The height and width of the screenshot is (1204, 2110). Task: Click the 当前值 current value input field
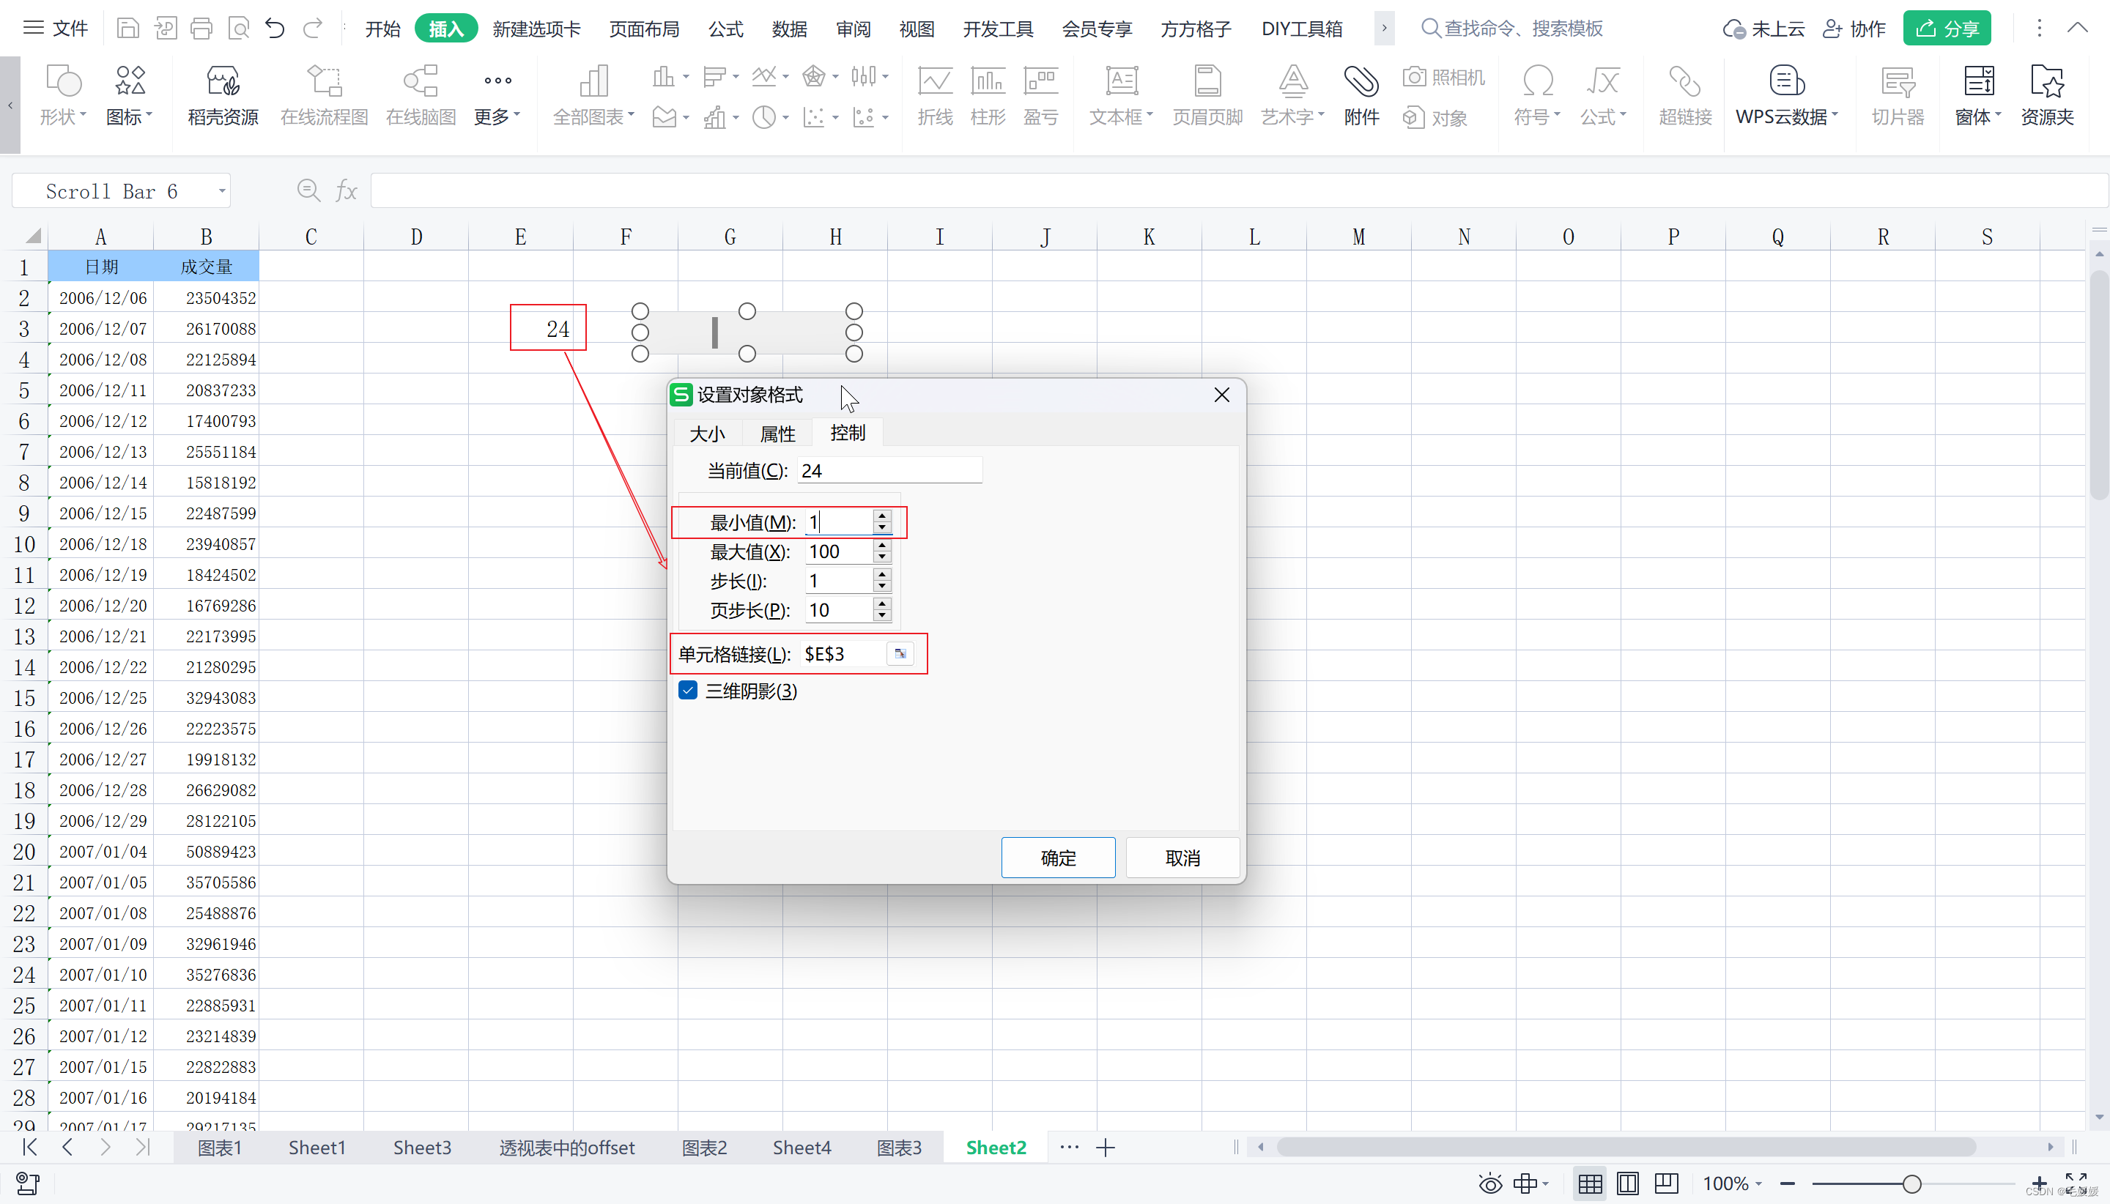890,470
